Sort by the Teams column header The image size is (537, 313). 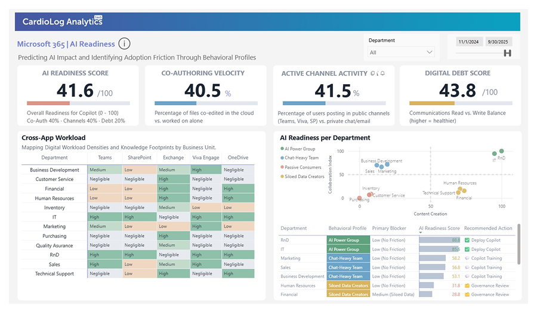tap(105, 158)
